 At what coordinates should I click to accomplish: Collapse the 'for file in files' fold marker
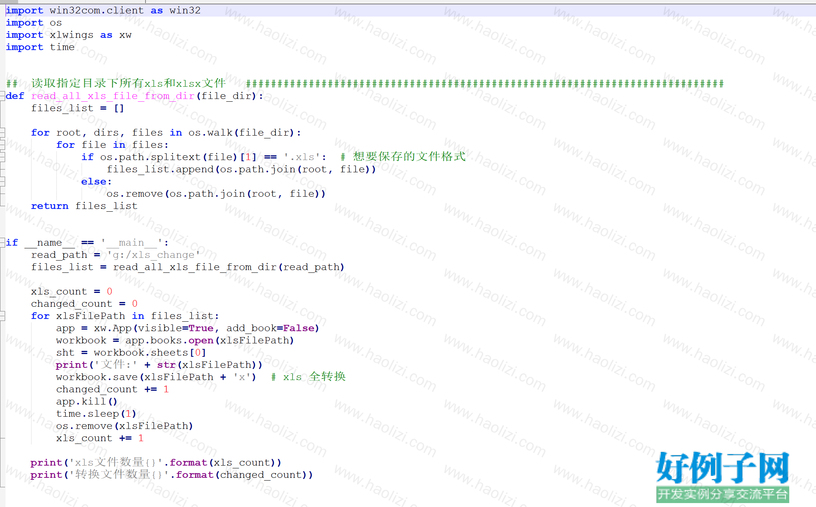[2, 145]
